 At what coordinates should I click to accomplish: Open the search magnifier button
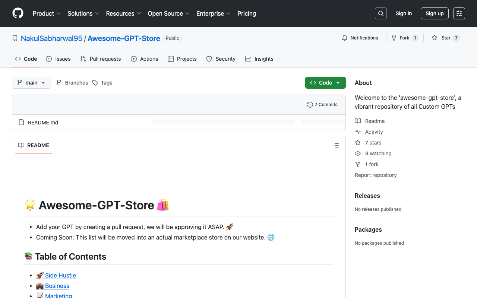(381, 13)
